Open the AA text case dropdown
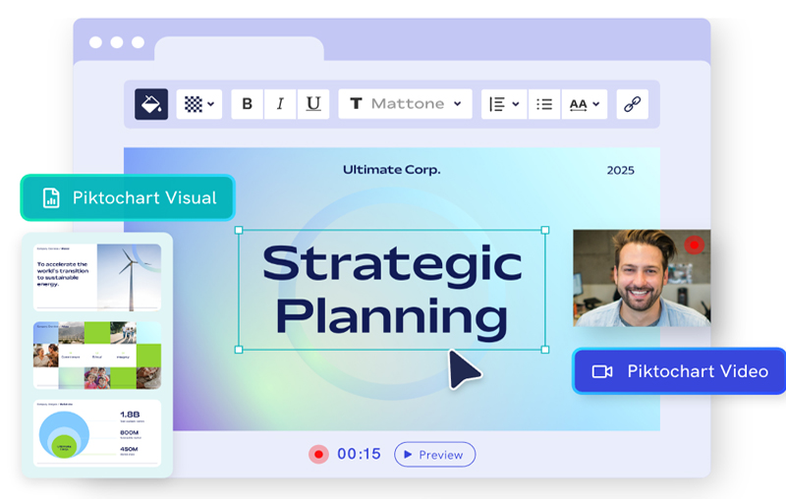 coord(585,104)
